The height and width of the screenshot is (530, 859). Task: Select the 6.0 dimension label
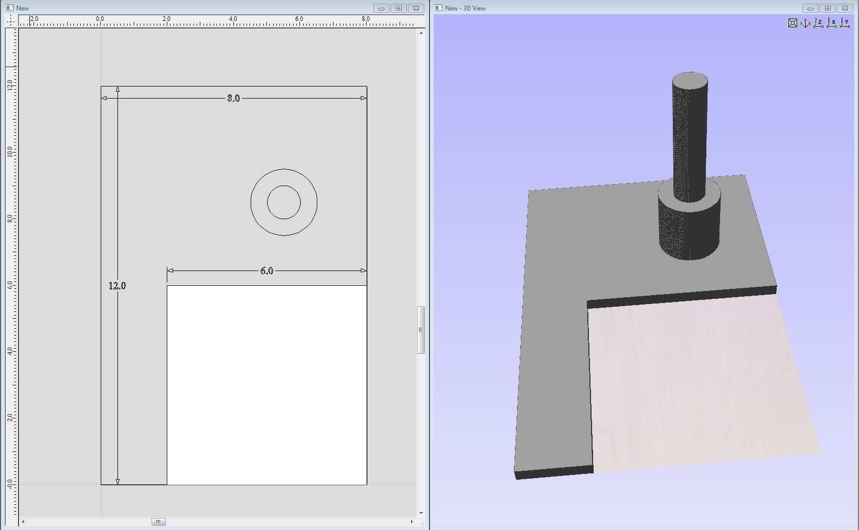[x=266, y=271]
